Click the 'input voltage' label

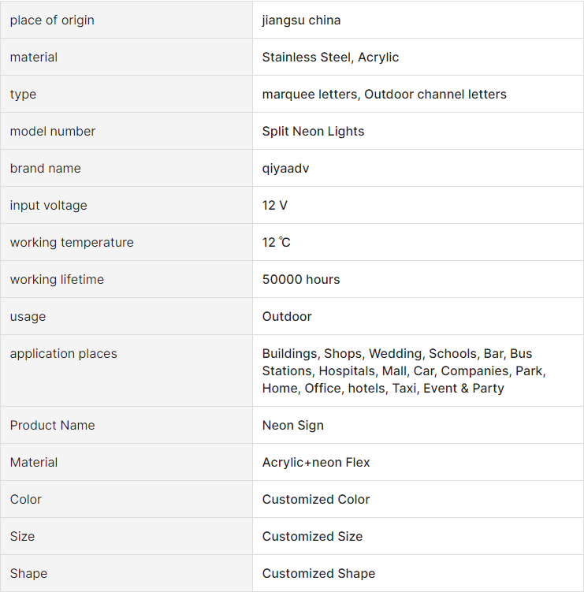click(48, 206)
